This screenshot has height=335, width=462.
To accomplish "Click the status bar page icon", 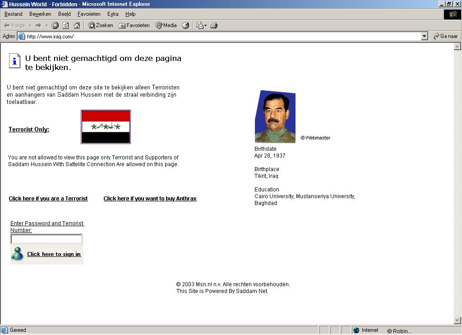I will tap(4, 330).
